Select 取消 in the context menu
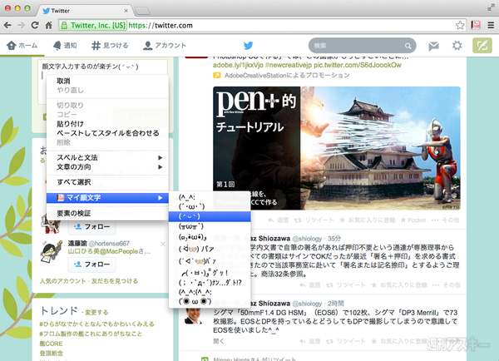The image size is (499, 361). click(107, 82)
